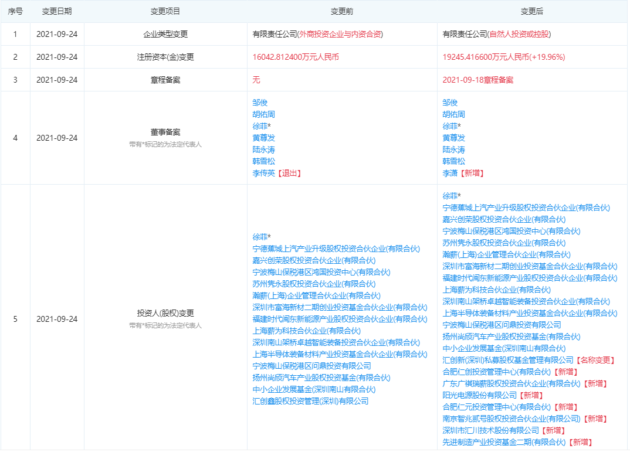The height and width of the screenshot is (452, 630).
Task: Open 邹俊 in the 变更后 director list
Action: click(450, 103)
